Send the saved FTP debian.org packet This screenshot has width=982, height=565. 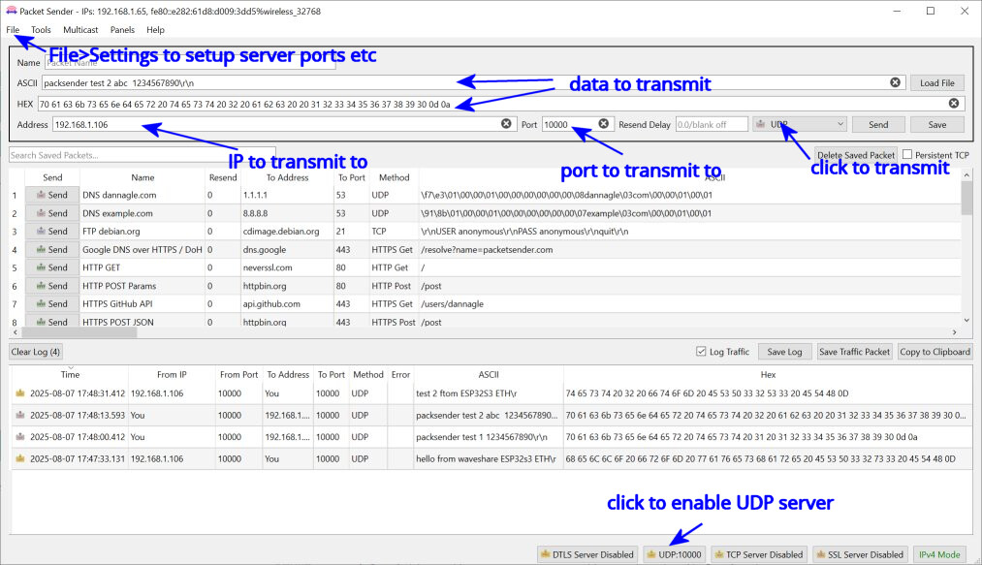pos(52,231)
